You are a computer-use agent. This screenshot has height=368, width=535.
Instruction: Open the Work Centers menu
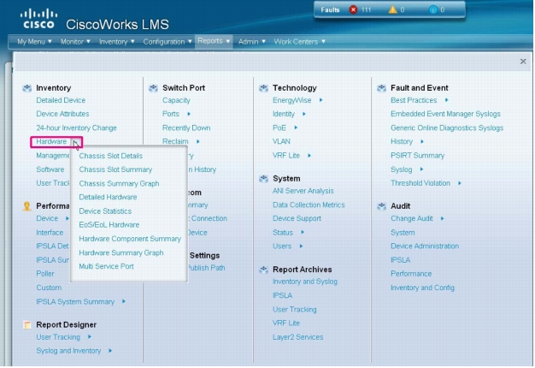tap(299, 42)
